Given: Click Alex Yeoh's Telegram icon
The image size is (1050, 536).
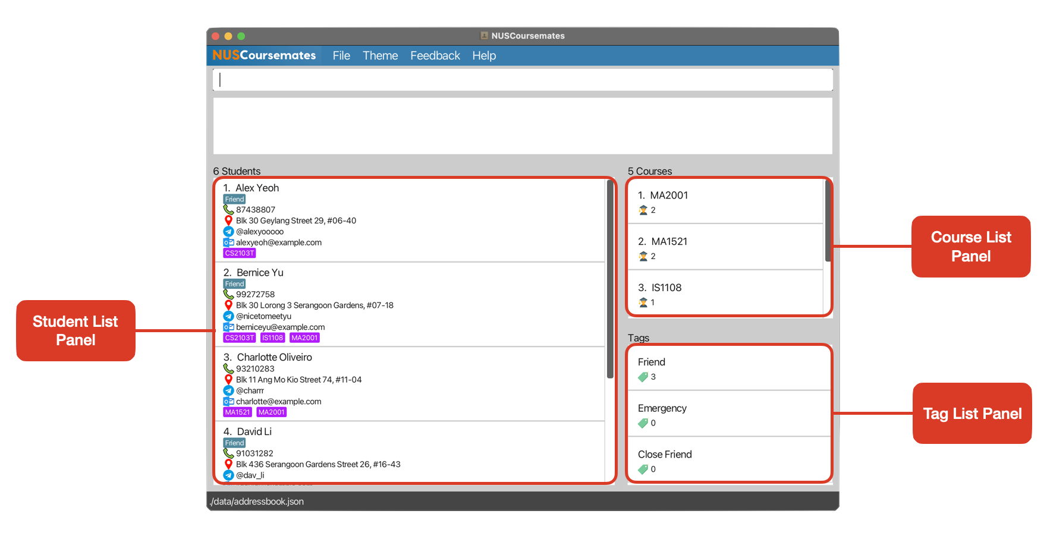Looking at the screenshot, I should click(x=228, y=232).
